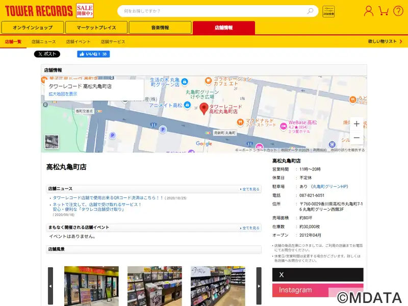Open the オンラインショップ tab
The height and width of the screenshot is (306, 408).
click(33, 28)
